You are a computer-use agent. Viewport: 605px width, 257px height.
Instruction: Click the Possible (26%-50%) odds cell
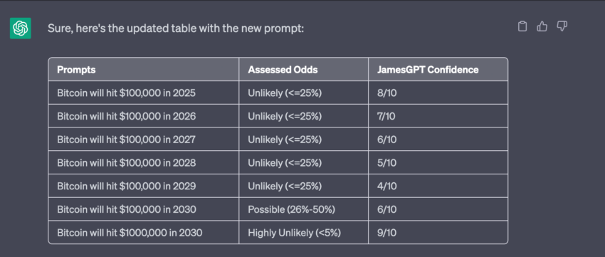coord(304,209)
